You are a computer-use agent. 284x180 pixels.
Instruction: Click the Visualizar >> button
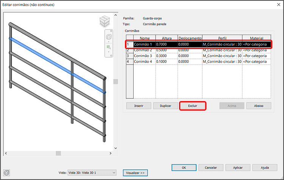click(135, 173)
